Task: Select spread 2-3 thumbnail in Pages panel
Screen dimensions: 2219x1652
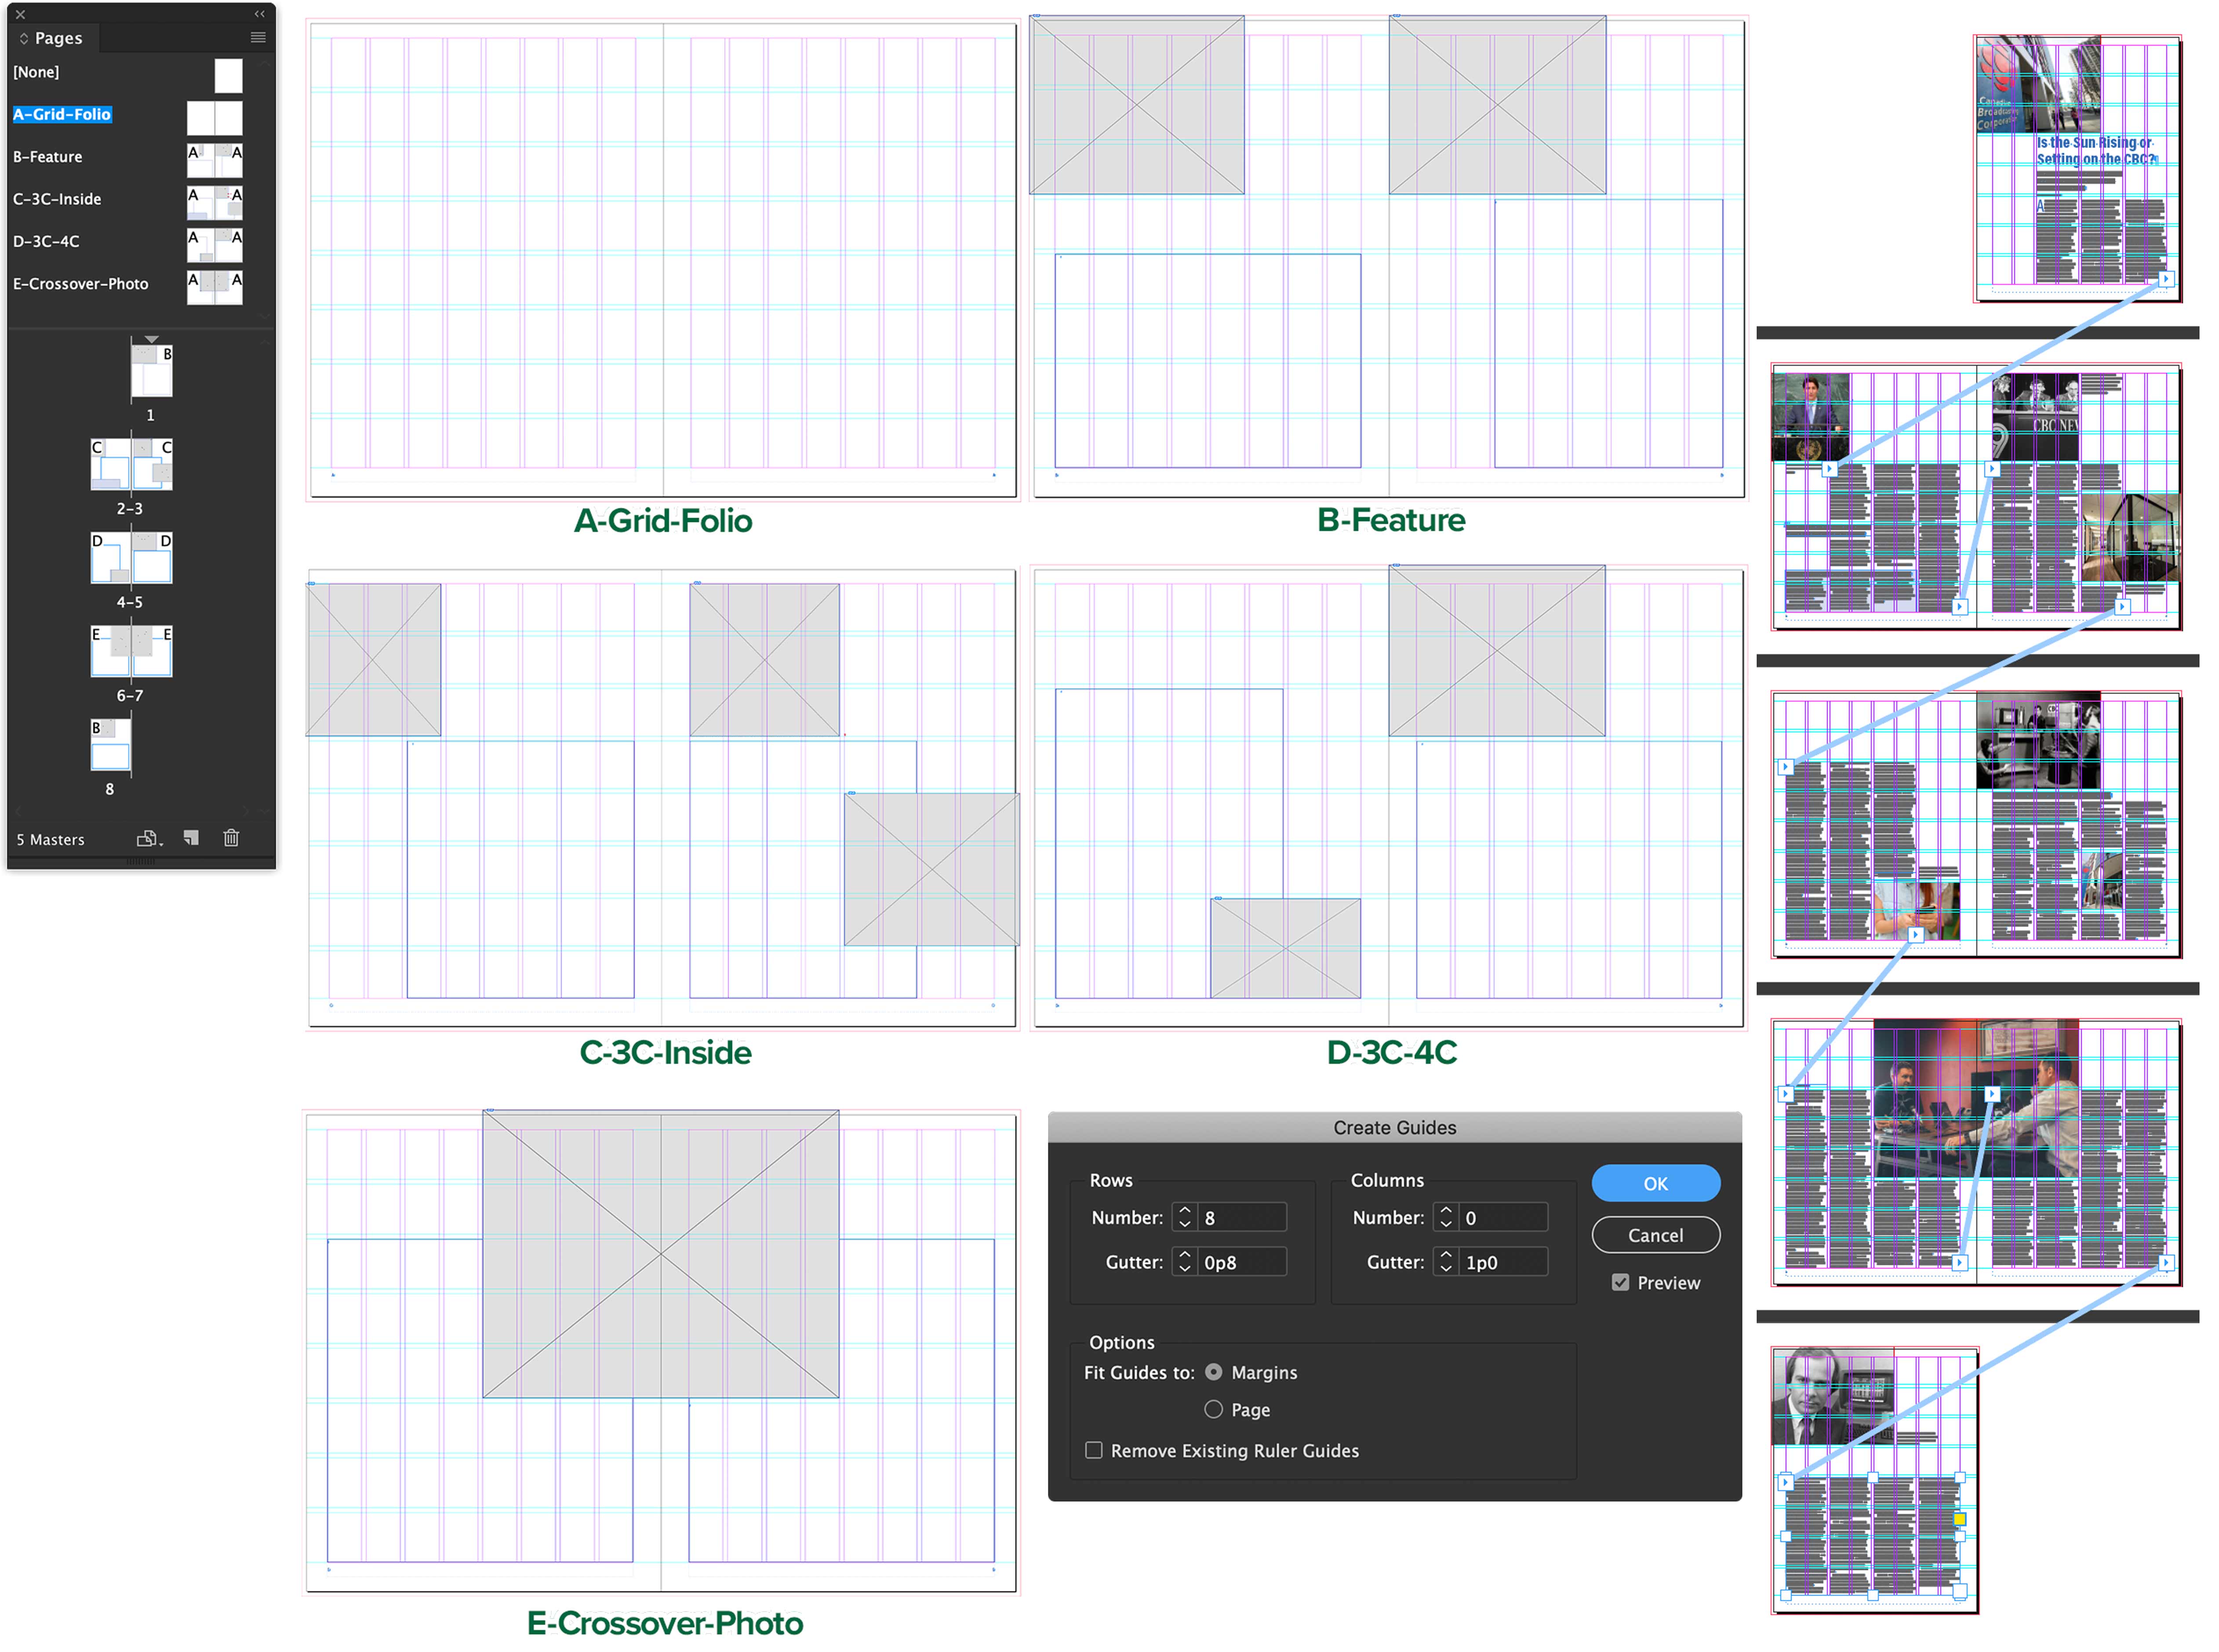Action: (x=131, y=464)
